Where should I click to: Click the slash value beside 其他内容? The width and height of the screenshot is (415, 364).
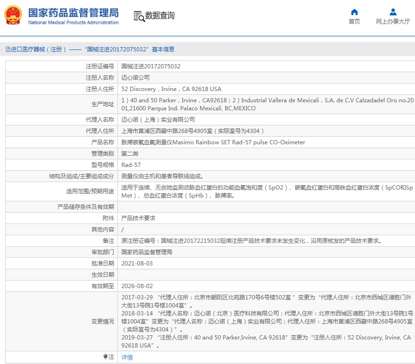point(123,230)
